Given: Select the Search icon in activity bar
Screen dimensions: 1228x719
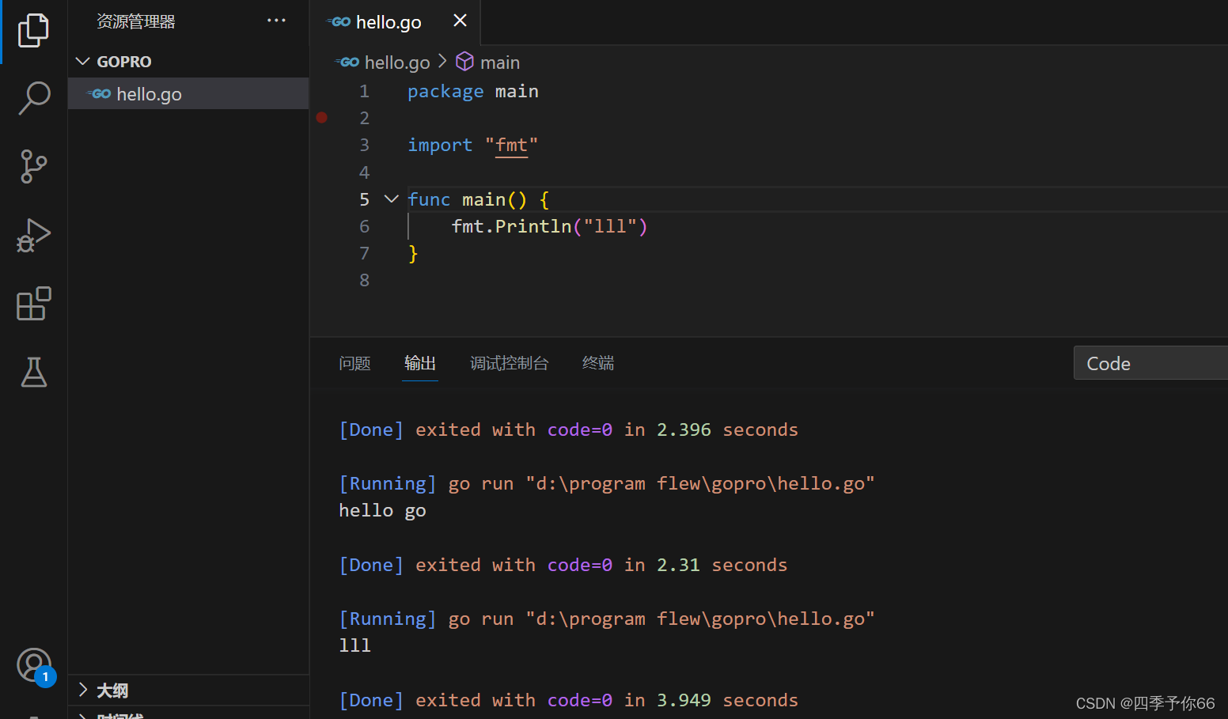Looking at the screenshot, I should [33, 98].
